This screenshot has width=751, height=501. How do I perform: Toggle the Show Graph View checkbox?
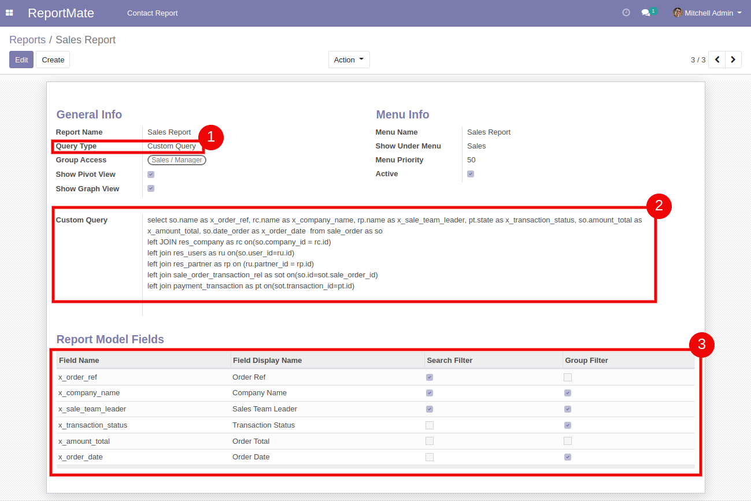[x=151, y=188]
